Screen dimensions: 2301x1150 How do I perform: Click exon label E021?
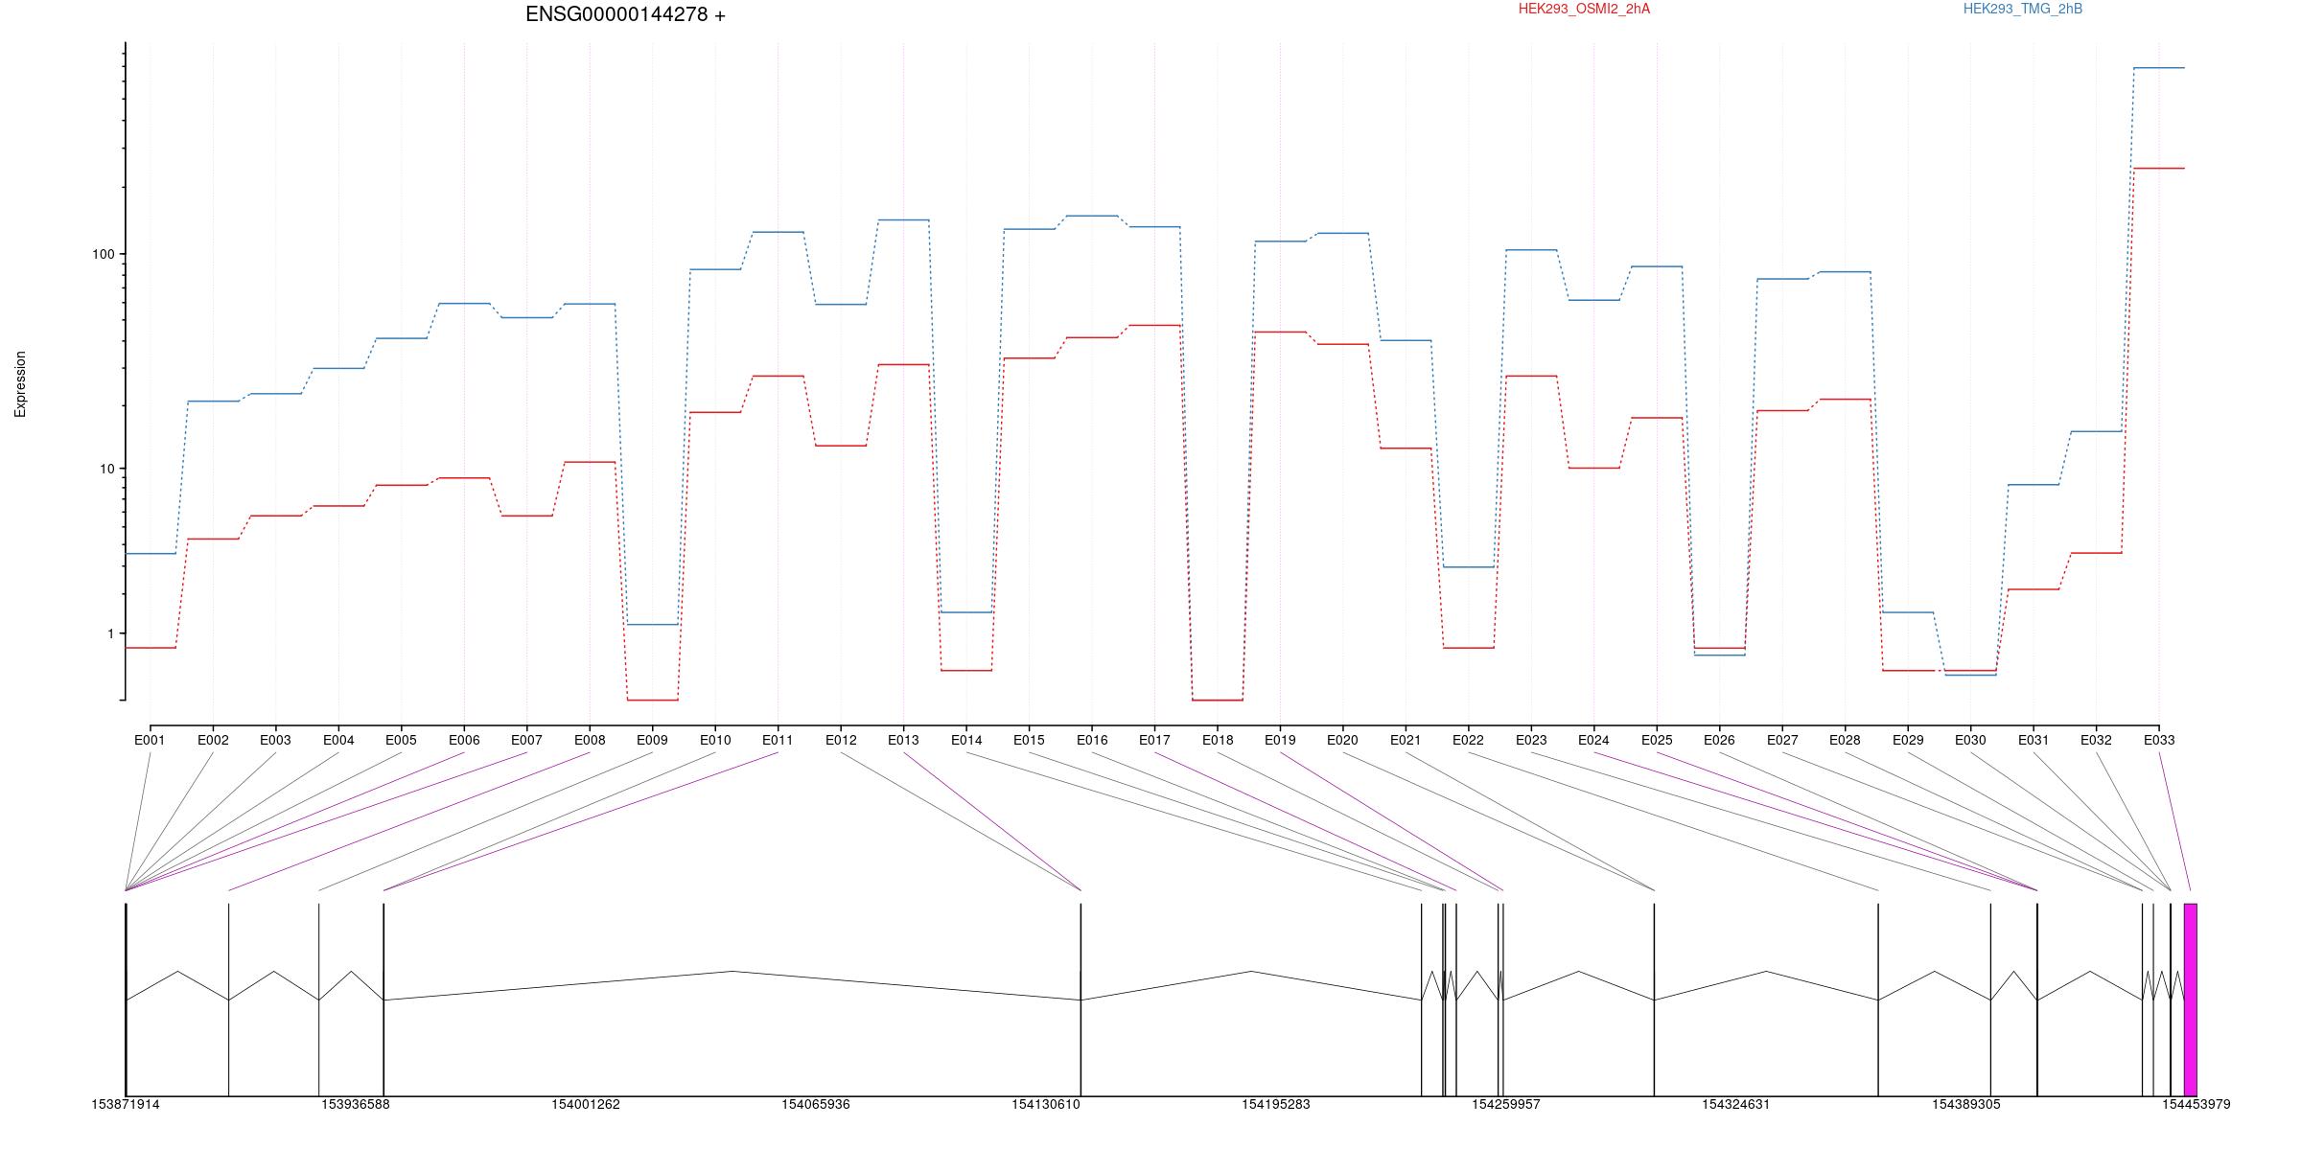[1406, 740]
